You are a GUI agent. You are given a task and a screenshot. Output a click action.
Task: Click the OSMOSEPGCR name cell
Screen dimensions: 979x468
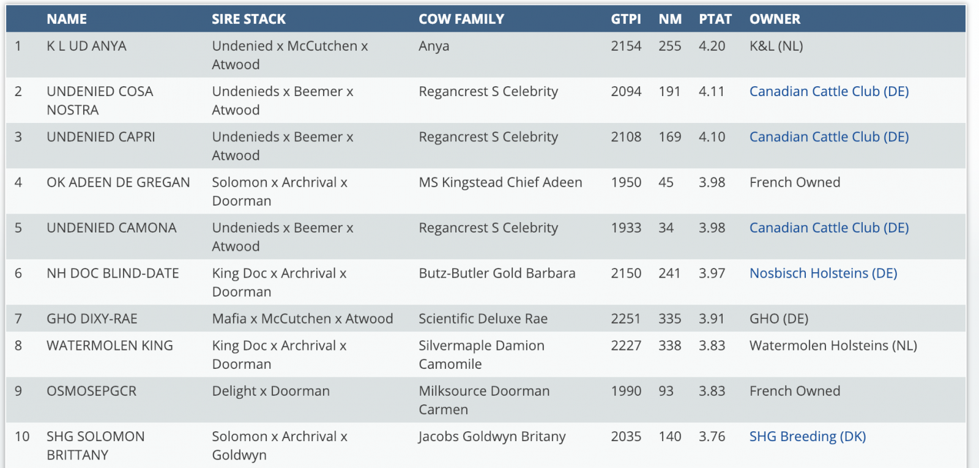point(91,392)
